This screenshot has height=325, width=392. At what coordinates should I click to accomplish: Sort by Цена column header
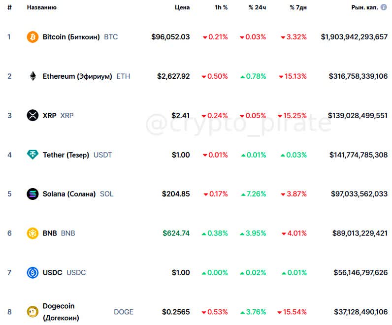182,7
